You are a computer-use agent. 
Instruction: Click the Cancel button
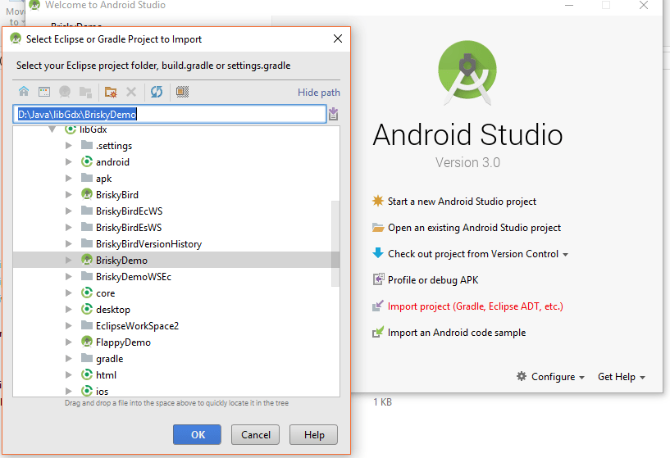tap(256, 434)
